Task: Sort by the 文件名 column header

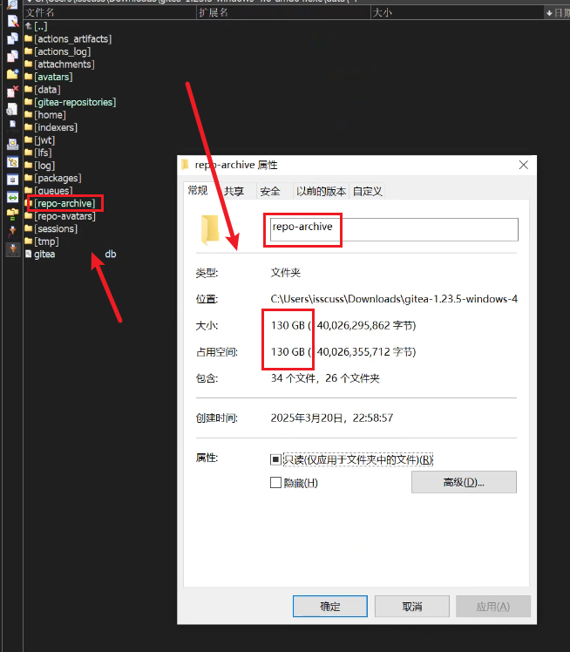Action: (x=41, y=13)
